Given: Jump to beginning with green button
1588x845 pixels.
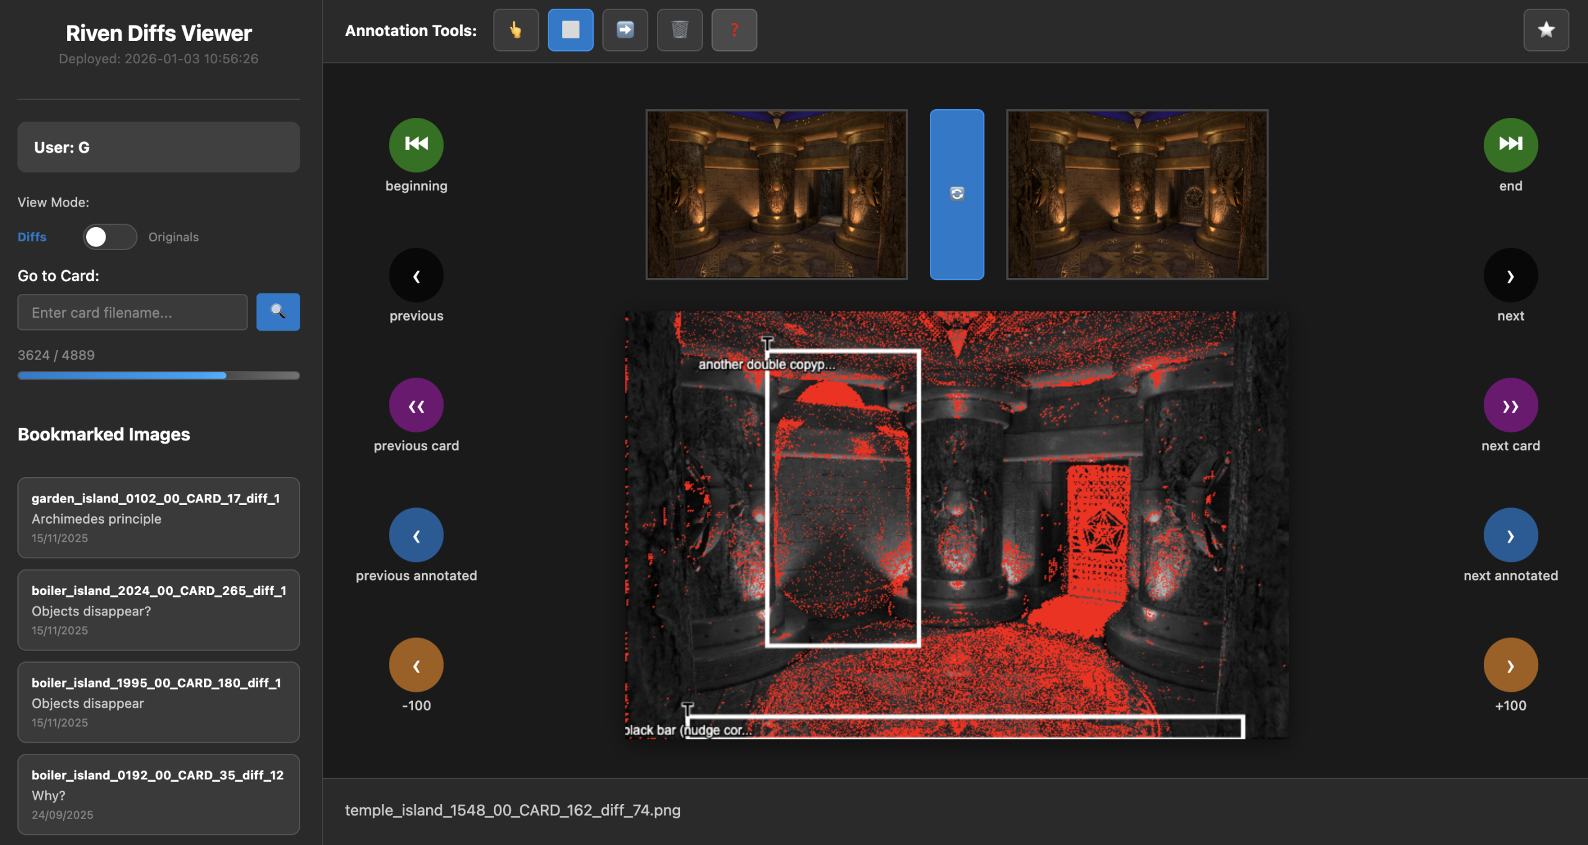Looking at the screenshot, I should point(416,145).
